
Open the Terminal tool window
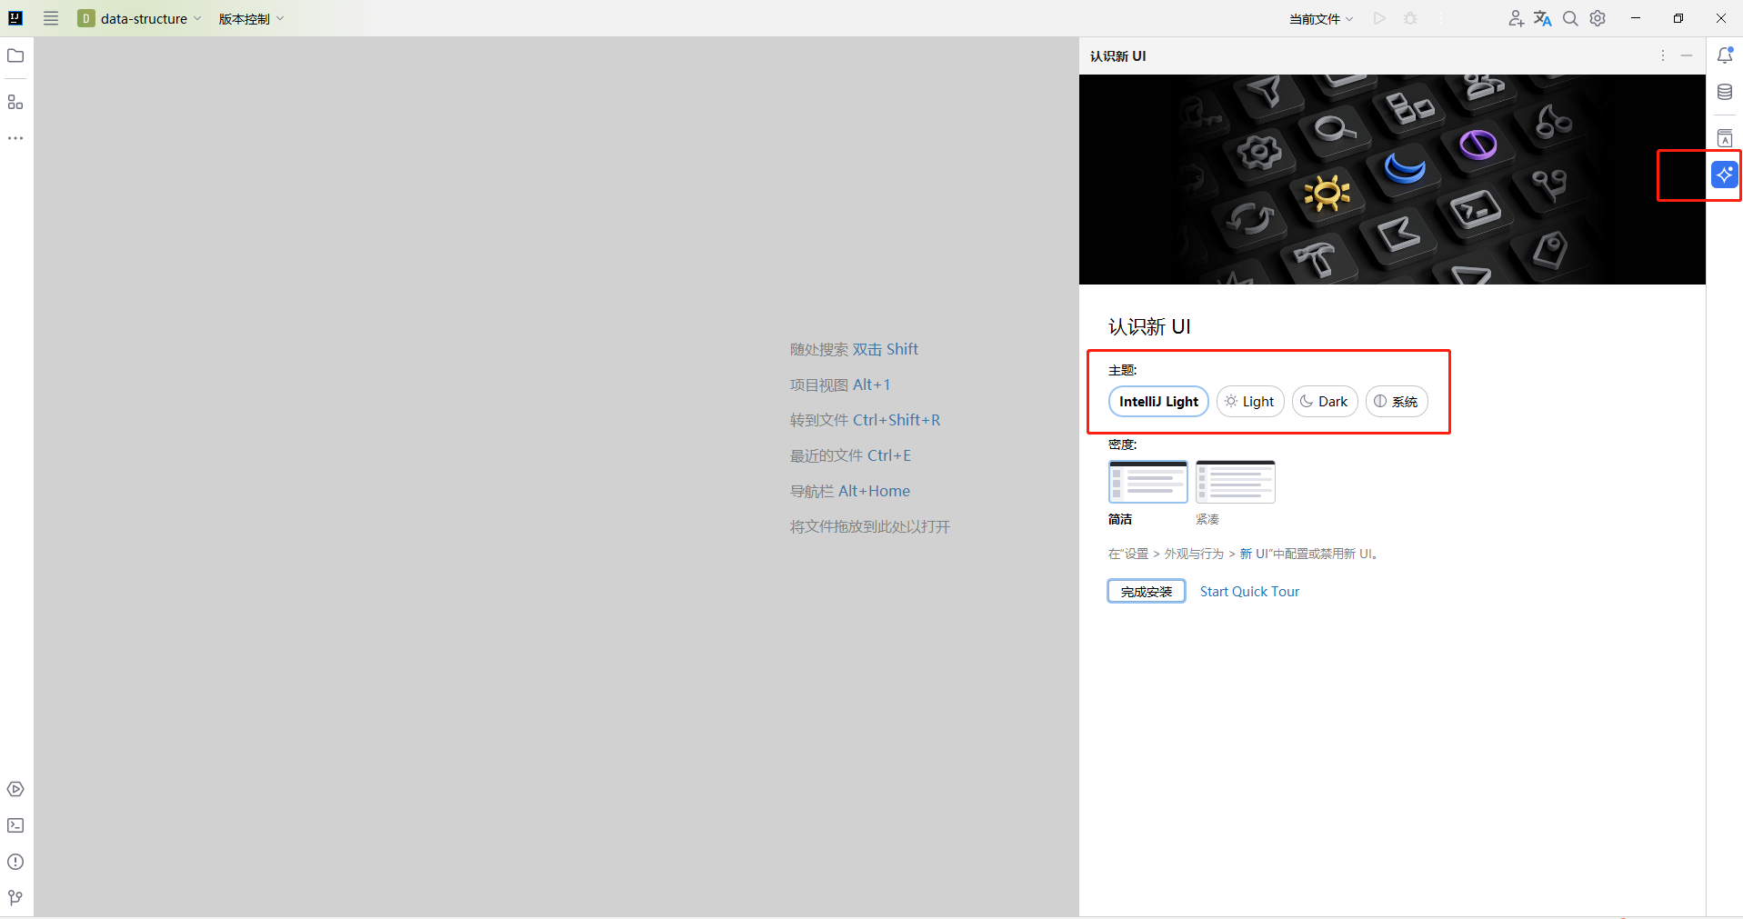coord(15,825)
